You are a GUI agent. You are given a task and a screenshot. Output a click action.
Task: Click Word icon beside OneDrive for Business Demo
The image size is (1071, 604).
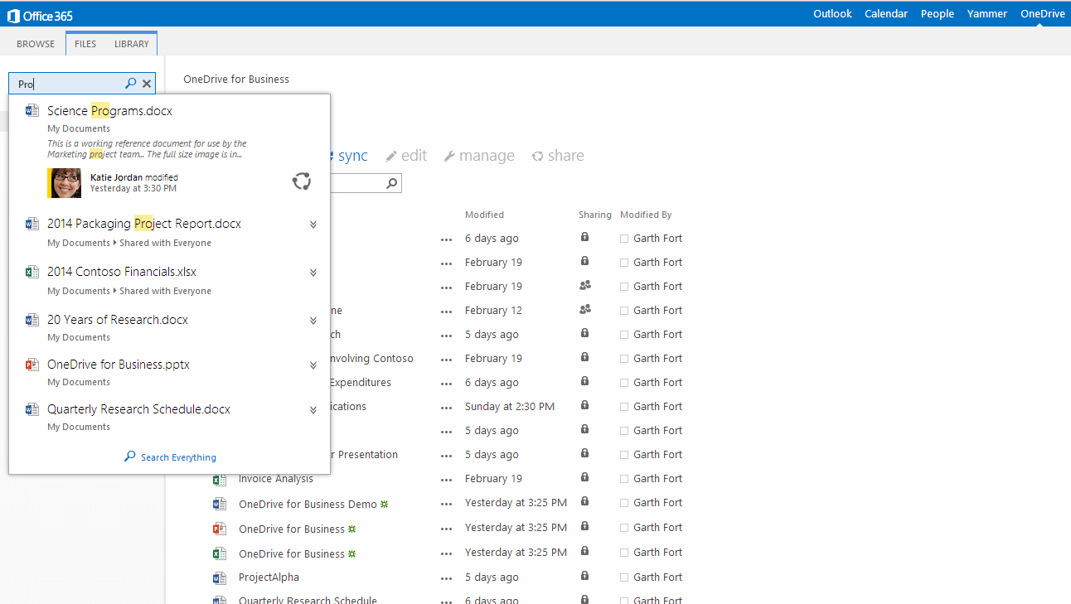click(220, 504)
